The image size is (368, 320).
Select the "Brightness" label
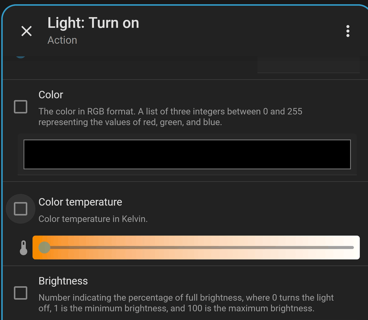point(63,281)
